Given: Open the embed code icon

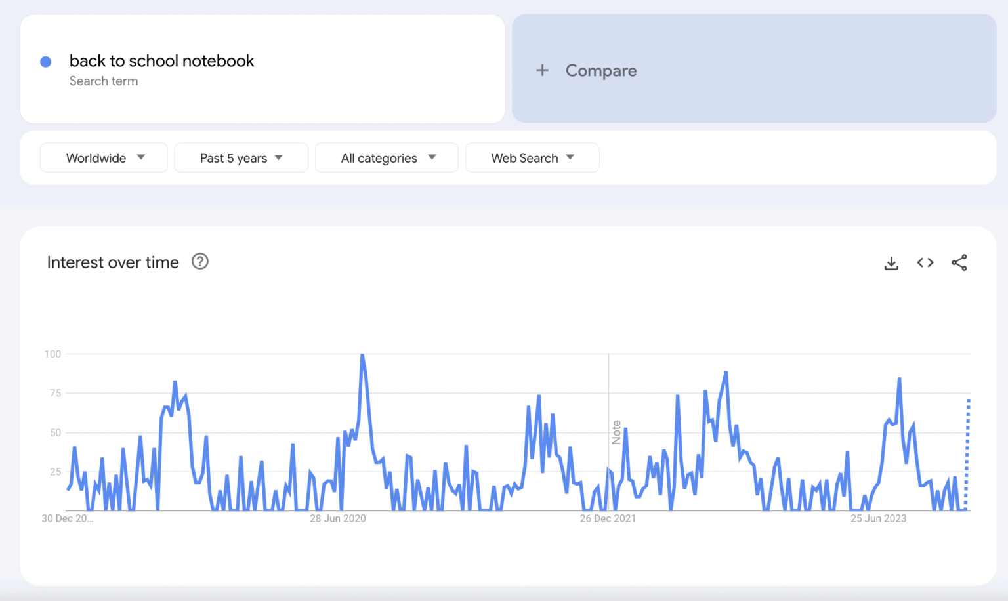Looking at the screenshot, I should pos(925,263).
